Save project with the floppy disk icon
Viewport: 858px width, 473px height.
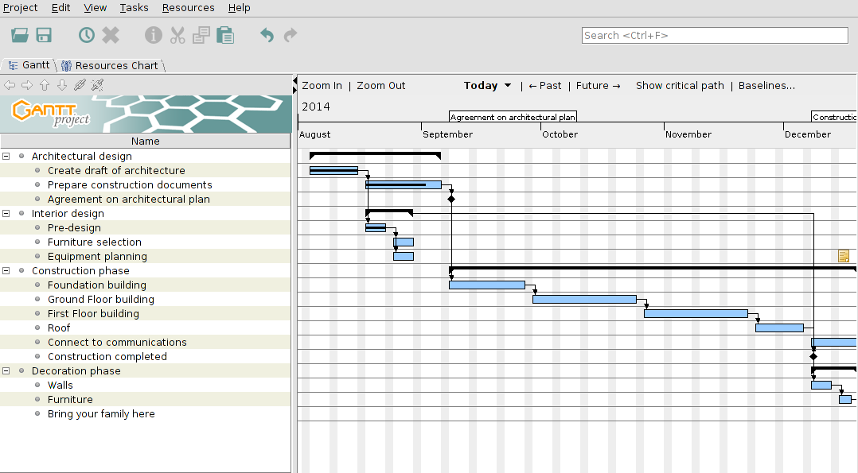point(44,36)
